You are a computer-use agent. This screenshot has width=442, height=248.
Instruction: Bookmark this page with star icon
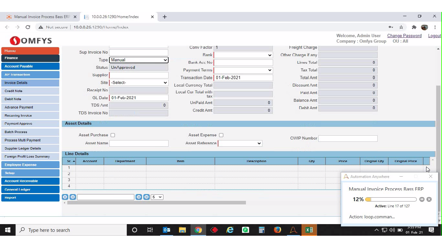pos(401,27)
